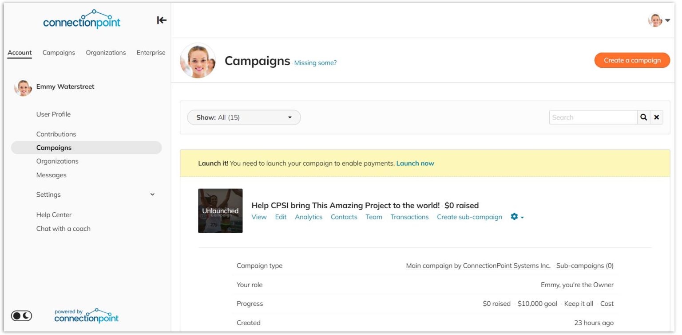The height and width of the screenshot is (335, 682).
Task: Open the Show: All (15) dropdown
Action: tap(244, 117)
